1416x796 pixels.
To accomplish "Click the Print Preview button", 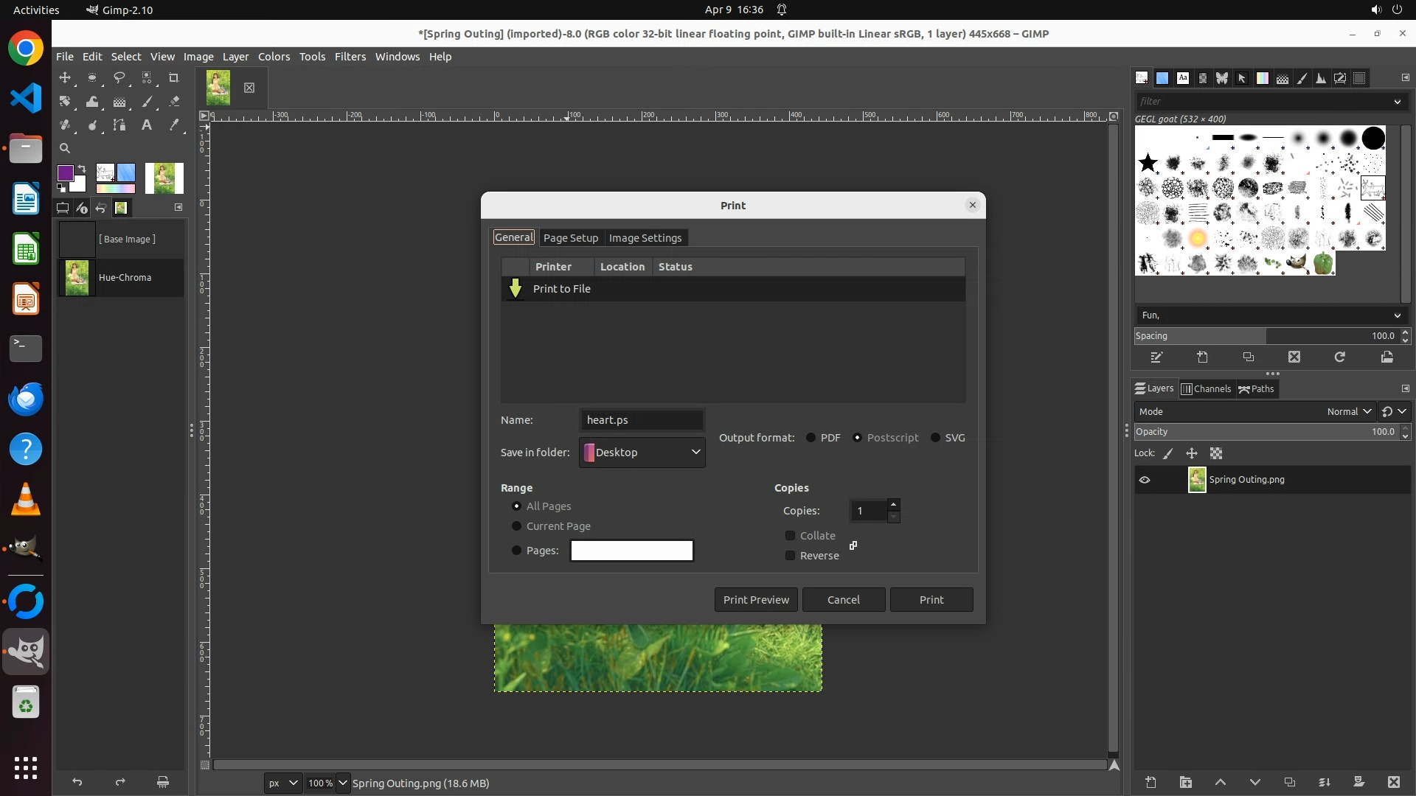I will tap(756, 600).
